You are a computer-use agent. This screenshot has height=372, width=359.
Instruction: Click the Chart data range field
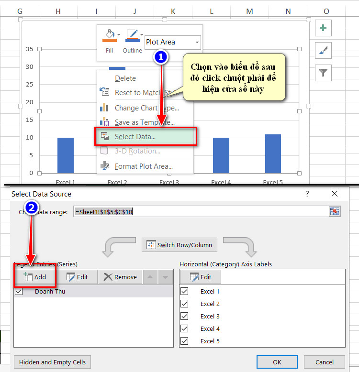pyautogui.click(x=201, y=212)
